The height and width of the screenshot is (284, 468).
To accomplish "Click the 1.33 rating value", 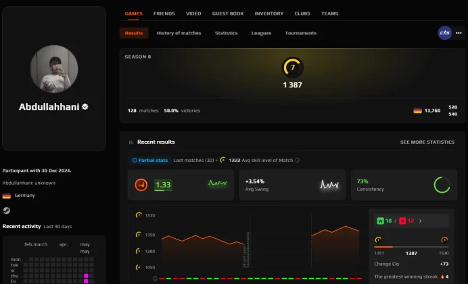I will click(163, 185).
